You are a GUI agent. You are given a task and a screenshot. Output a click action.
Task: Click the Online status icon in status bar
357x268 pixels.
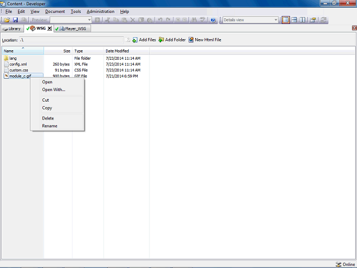click(339, 264)
